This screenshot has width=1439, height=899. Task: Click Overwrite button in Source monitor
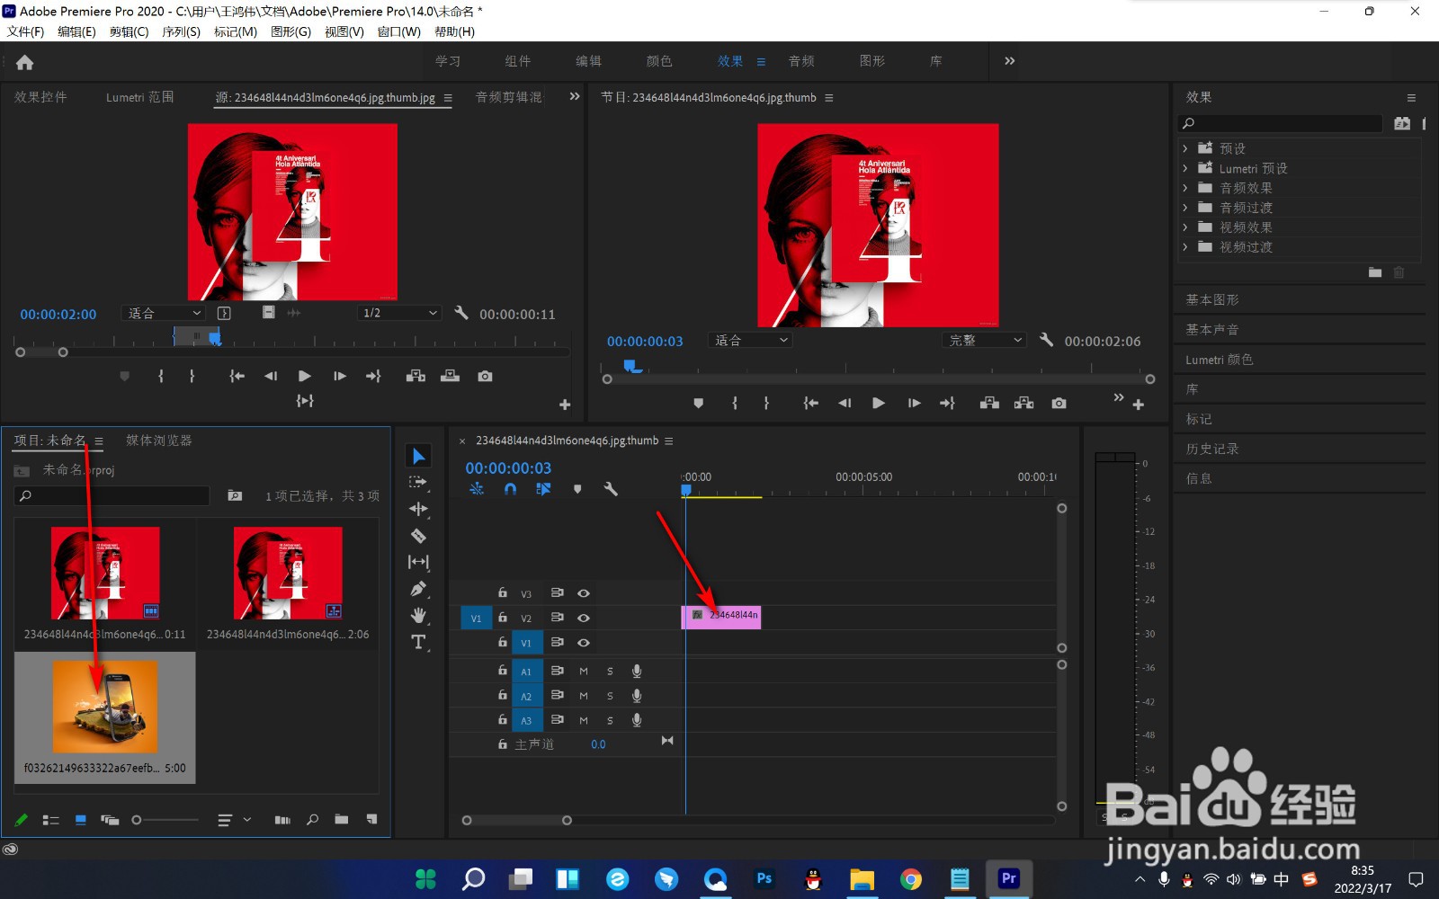tap(451, 376)
